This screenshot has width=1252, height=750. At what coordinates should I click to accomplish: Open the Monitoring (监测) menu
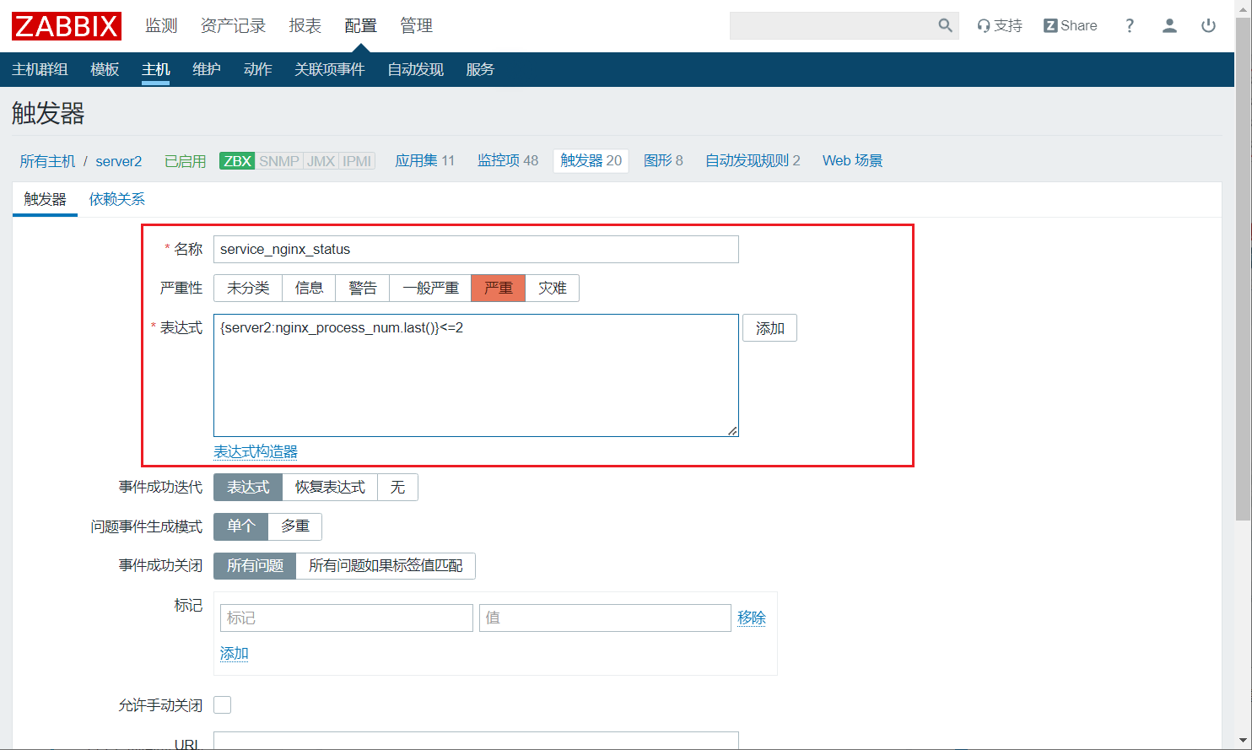161,26
